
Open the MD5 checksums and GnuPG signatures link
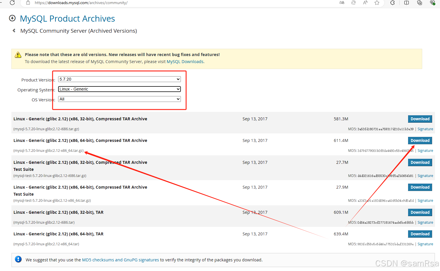tap(120, 260)
